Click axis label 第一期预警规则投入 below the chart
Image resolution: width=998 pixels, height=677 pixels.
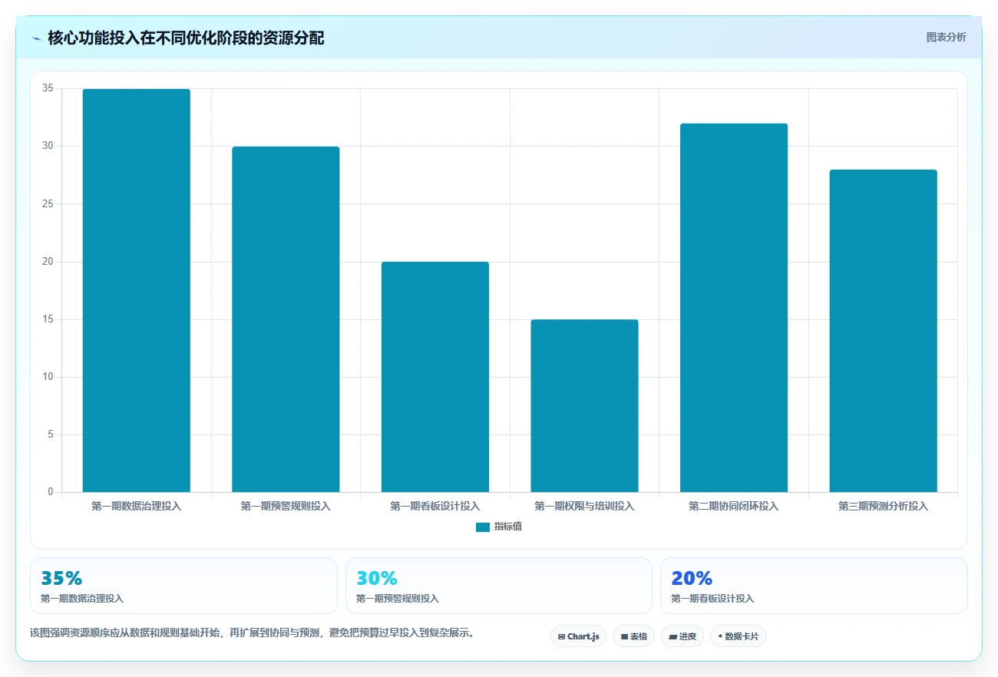point(286,506)
